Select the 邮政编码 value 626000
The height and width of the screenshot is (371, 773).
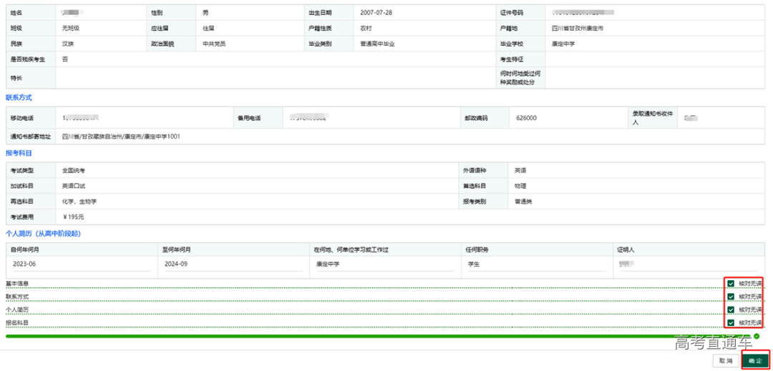click(x=526, y=118)
